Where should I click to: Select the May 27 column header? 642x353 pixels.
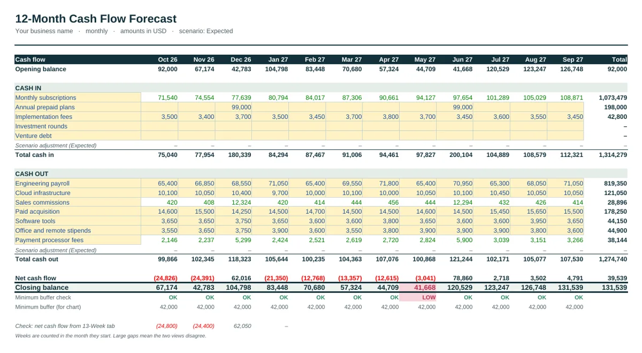425,59
